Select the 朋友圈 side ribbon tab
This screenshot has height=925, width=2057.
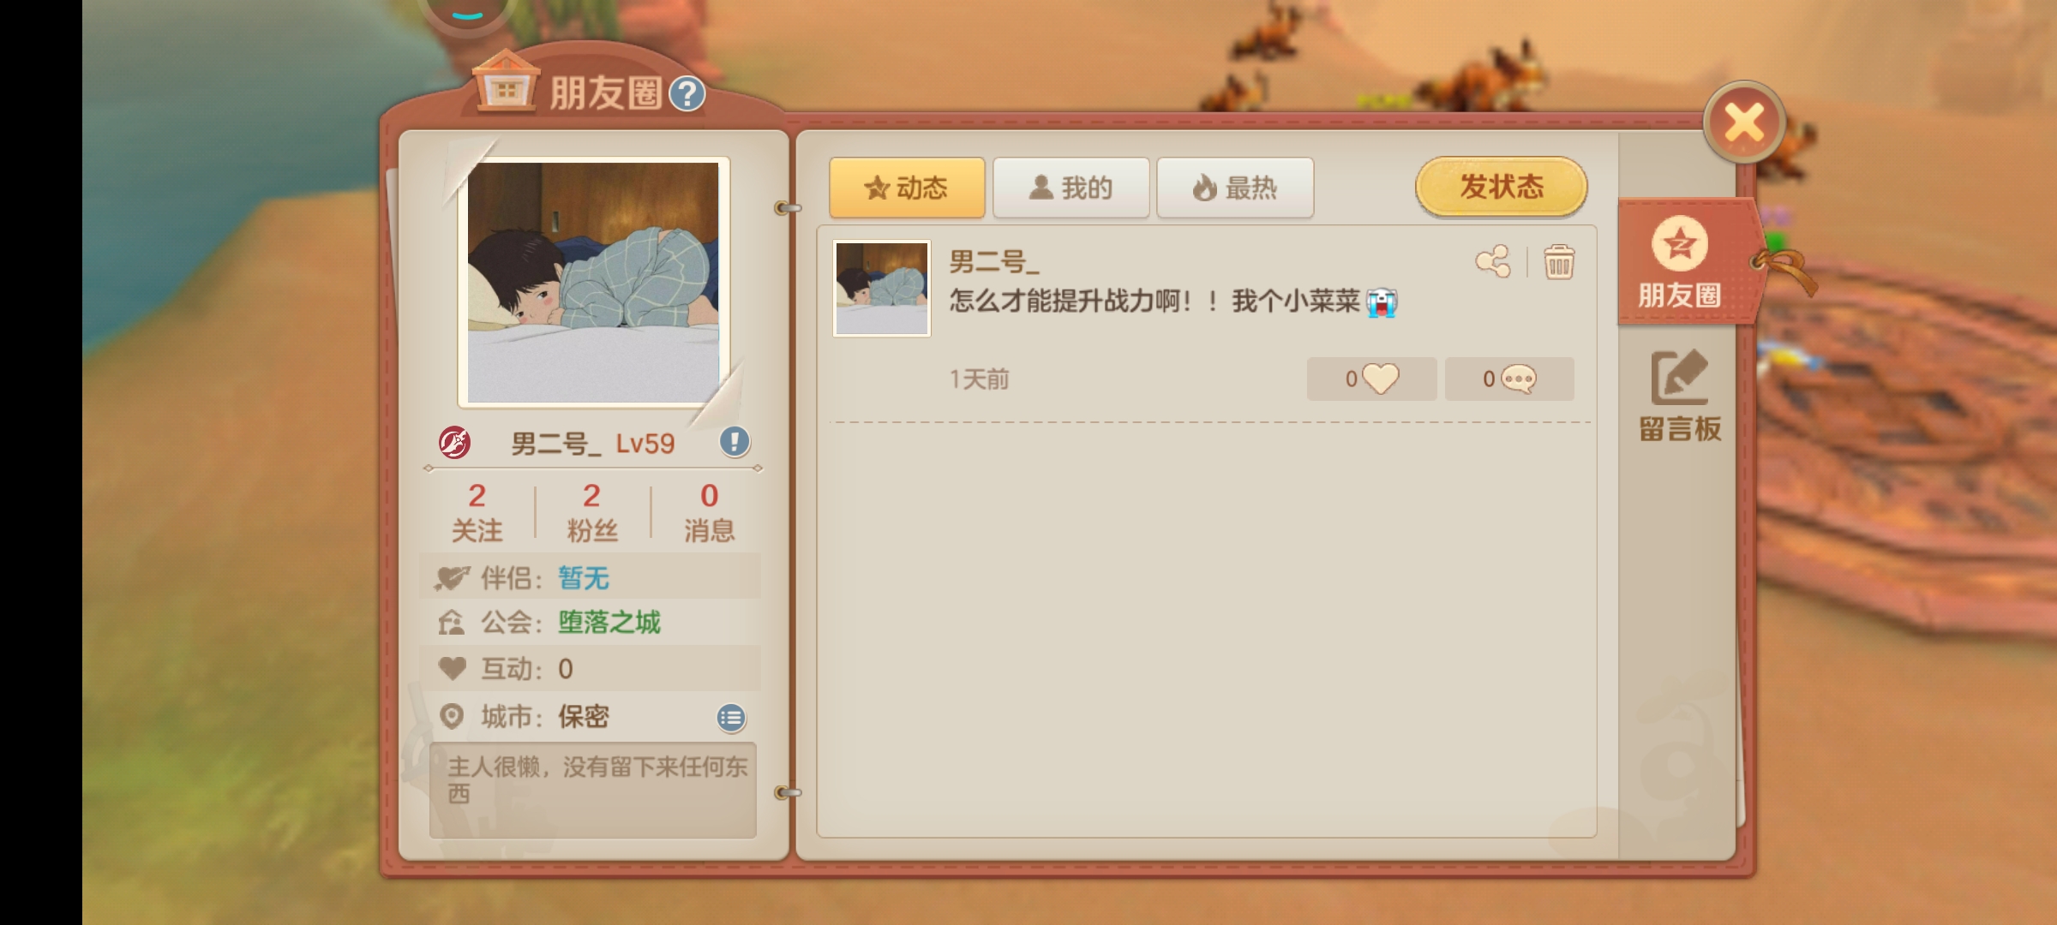[x=1680, y=262]
